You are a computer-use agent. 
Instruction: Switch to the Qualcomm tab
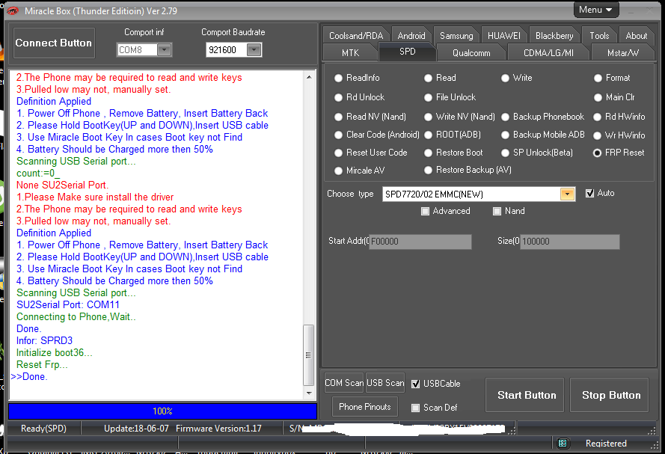coord(471,53)
